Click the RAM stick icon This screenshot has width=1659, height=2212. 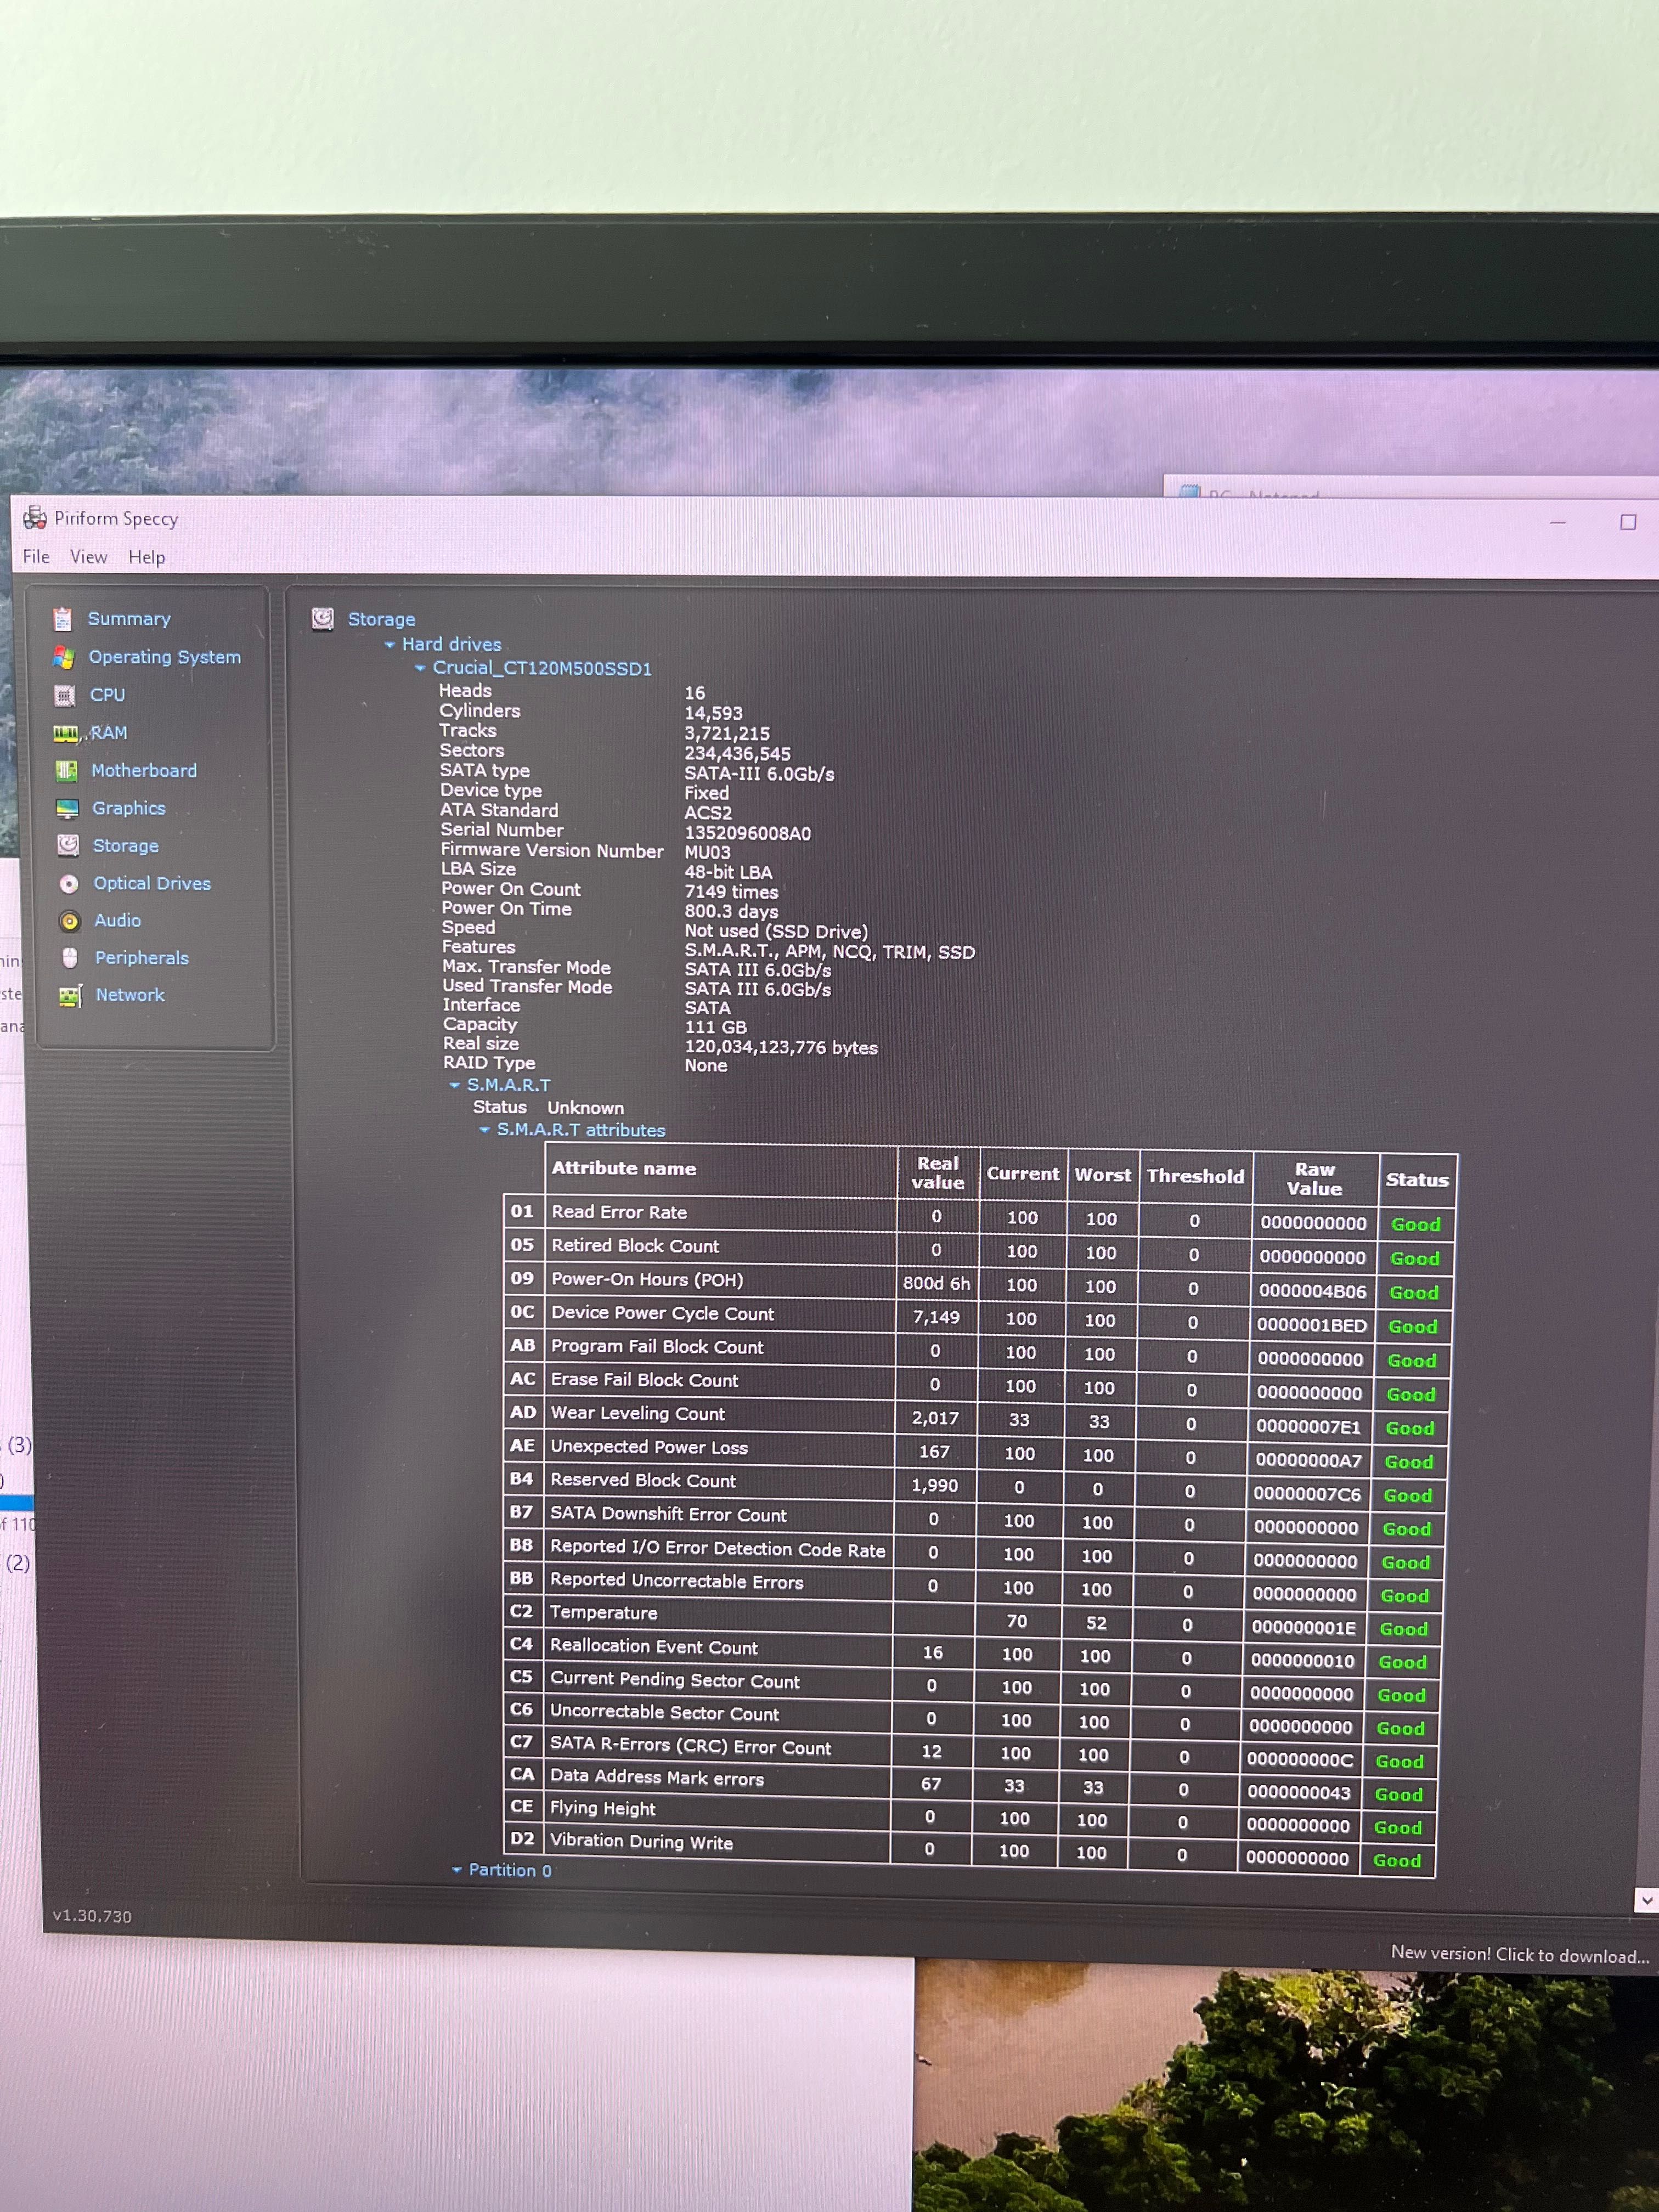point(66,734)
